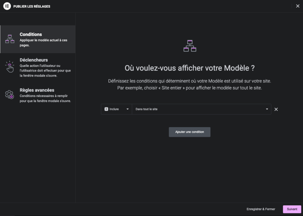
Task: Switch to the Déclencheurs tab
Action: [34, 60]
